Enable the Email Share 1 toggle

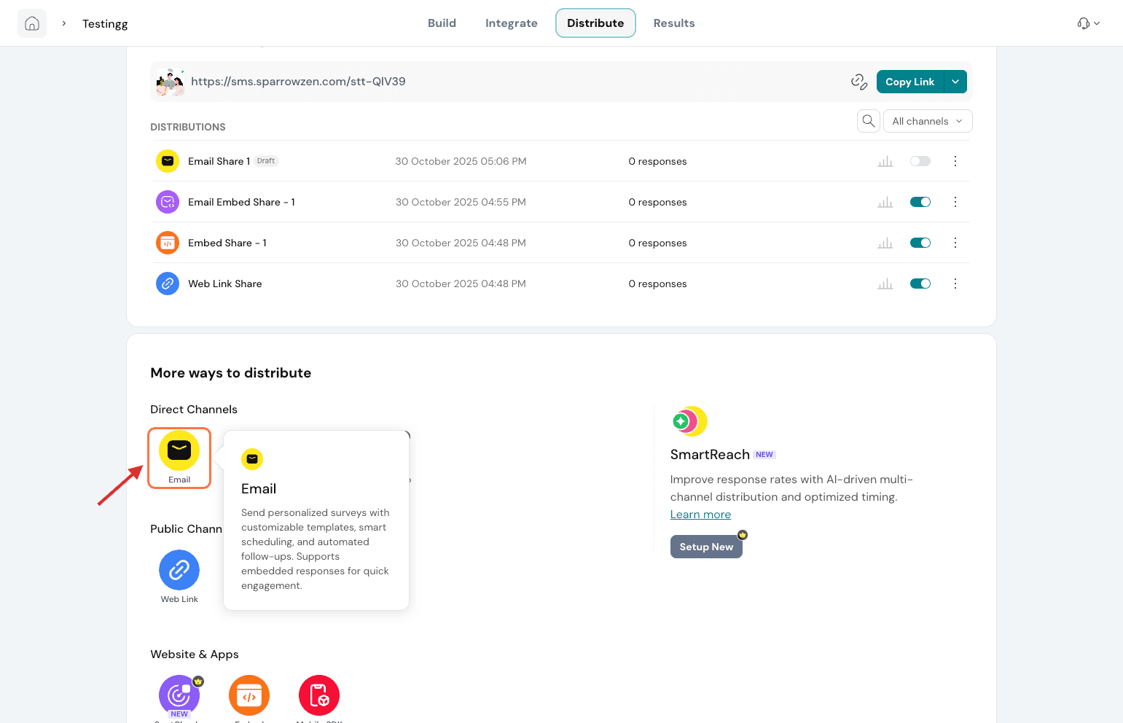coord(920,161)
